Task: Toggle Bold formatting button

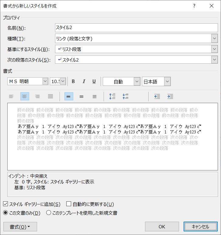Action: (73, 81)
